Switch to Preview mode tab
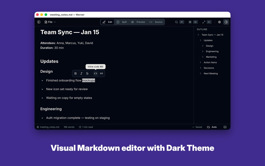The width and height of the screenshot is (265, 166). (x=138, y=22)
